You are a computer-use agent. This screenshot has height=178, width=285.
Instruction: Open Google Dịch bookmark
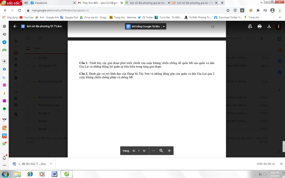tap(69, 18)
